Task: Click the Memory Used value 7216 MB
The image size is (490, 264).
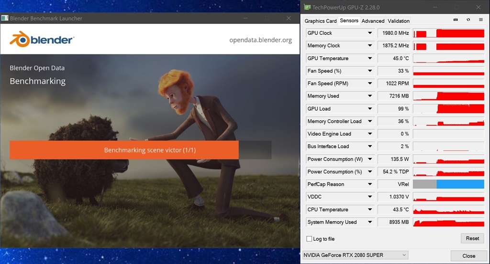Action: pos(394,96)
